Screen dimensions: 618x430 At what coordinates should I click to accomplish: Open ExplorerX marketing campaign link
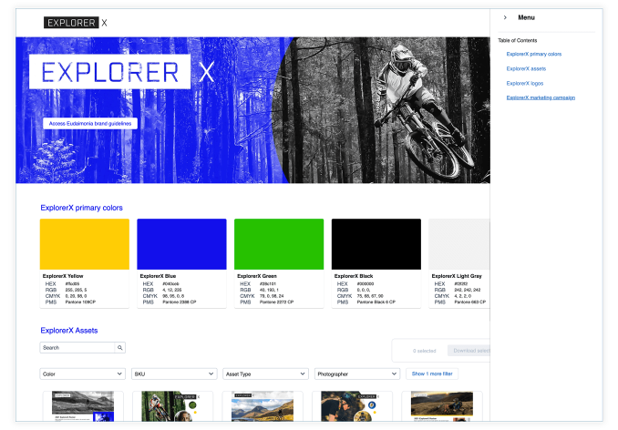pos(541,97)
